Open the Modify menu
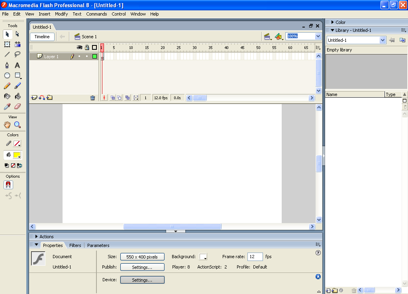Image resolution: width=408 pixels, height=294 pixels. tap(61, 14)
